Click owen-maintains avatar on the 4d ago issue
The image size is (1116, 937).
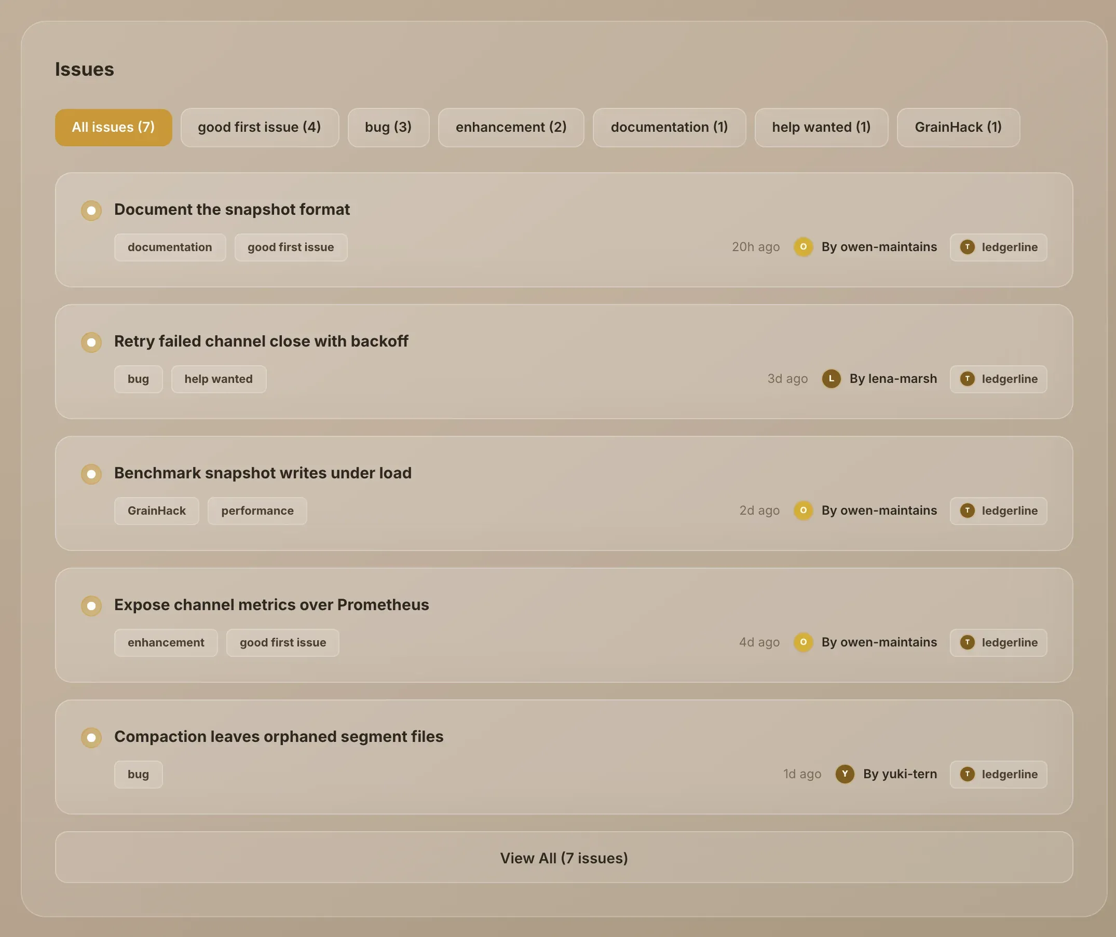point(803,642)
